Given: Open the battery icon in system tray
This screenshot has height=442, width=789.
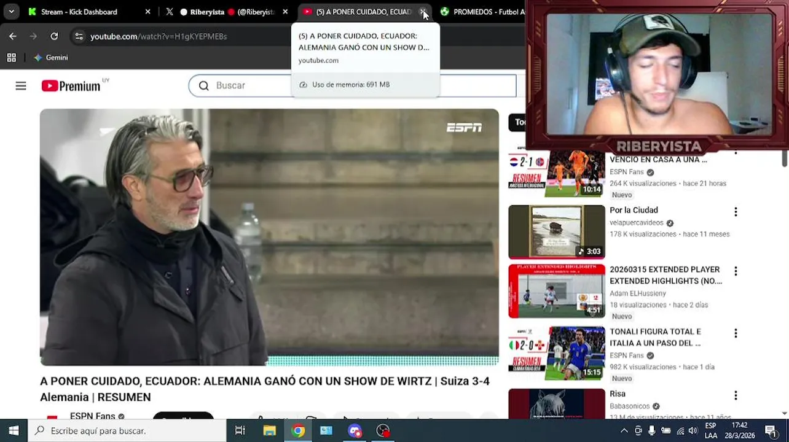Looking at the screenshot, I should (x=665, y=431).
